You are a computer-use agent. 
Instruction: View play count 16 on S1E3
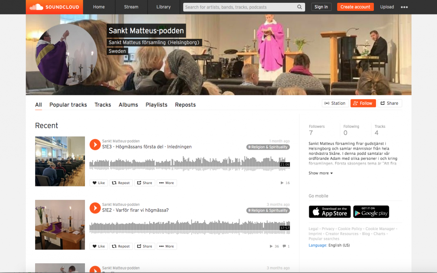click(x=285, y=183)
